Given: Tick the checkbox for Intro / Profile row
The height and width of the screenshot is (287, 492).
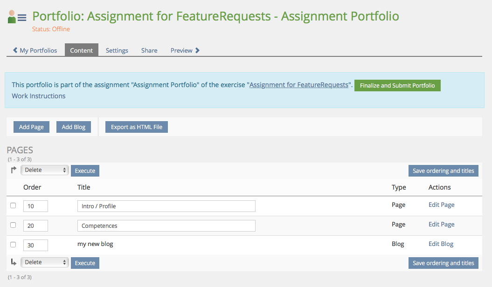Looking at the screenshot, I should tap(13, 205).
